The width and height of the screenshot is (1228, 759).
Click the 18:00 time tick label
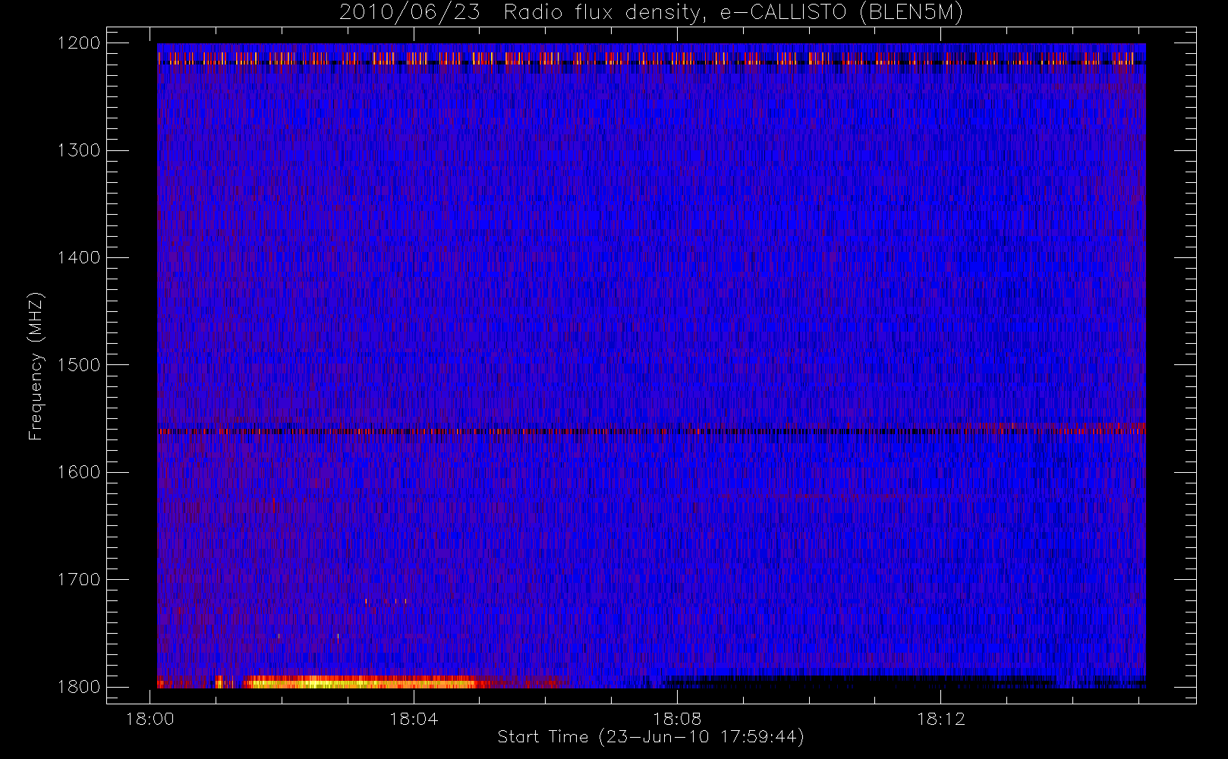pos(150,719)
